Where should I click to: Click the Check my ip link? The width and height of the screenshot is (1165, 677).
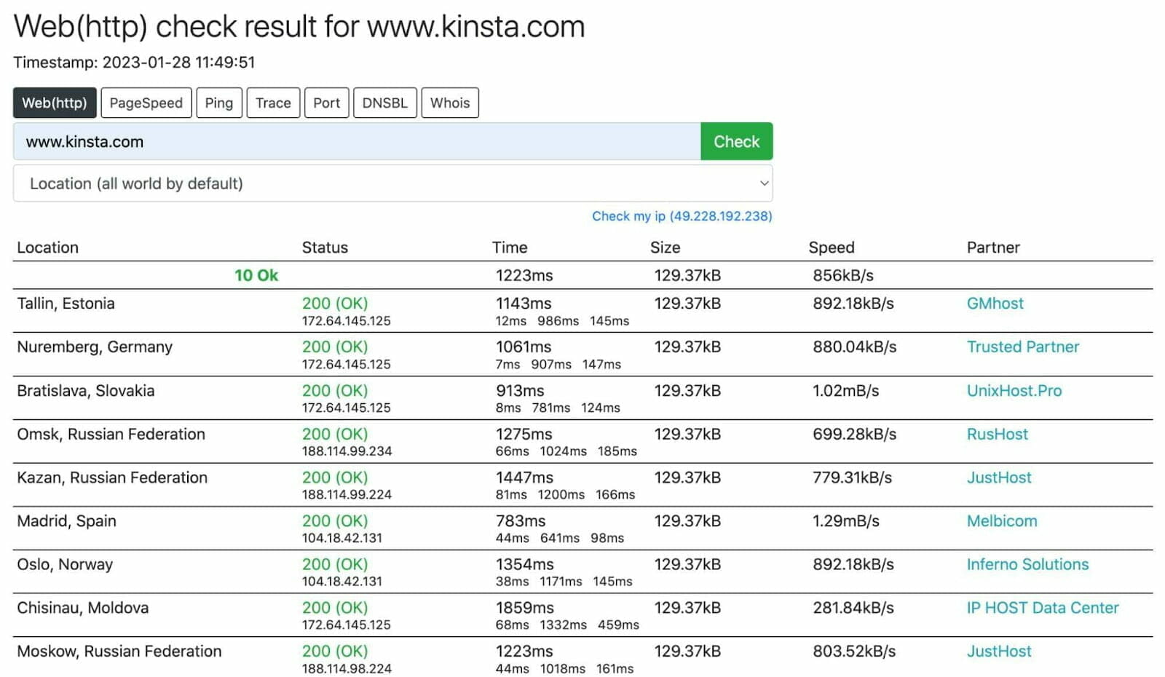[682, 216]
